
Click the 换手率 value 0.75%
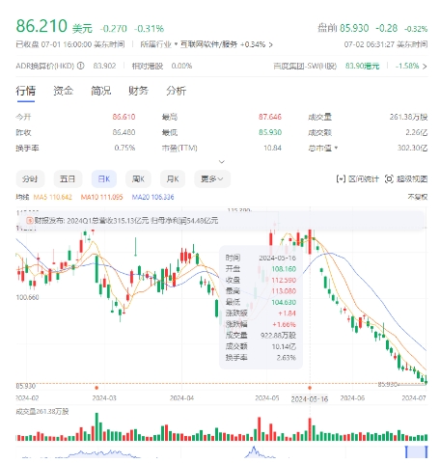[124, 148]
